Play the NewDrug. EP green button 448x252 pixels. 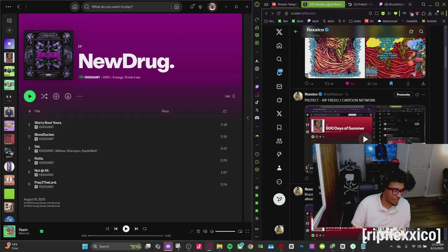(30, 96)
